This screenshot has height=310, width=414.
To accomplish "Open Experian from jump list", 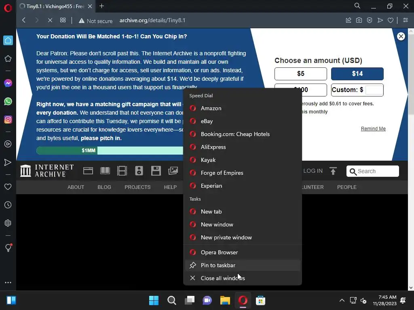I will coord(243,186).
